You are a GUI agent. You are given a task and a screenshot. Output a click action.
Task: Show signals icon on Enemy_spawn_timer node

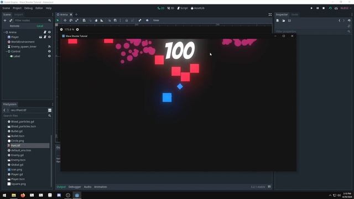click(49, 46)
